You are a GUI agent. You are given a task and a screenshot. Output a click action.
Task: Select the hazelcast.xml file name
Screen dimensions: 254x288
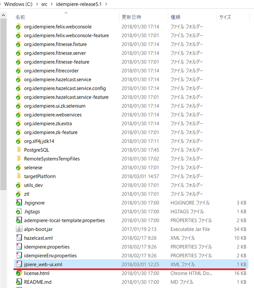coord(38,238)
